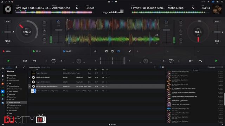
Task: Click the deck 2 volume fader
Action: (x=166, y=30)
